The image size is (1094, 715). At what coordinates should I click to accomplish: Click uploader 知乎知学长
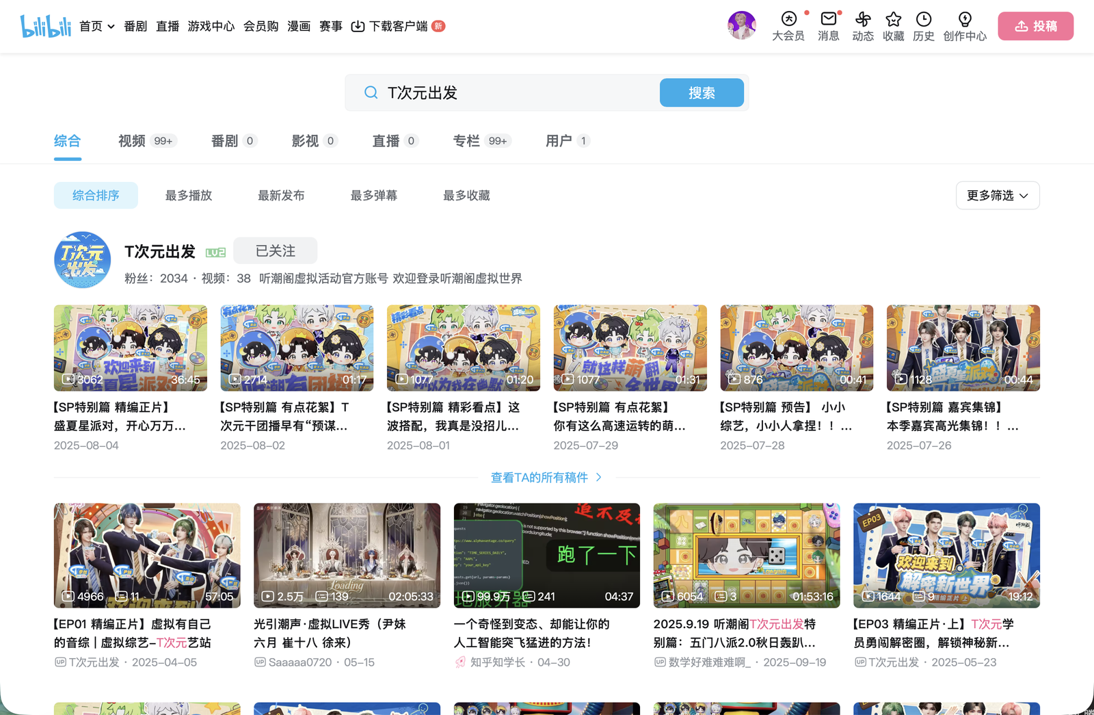point(498,662)
